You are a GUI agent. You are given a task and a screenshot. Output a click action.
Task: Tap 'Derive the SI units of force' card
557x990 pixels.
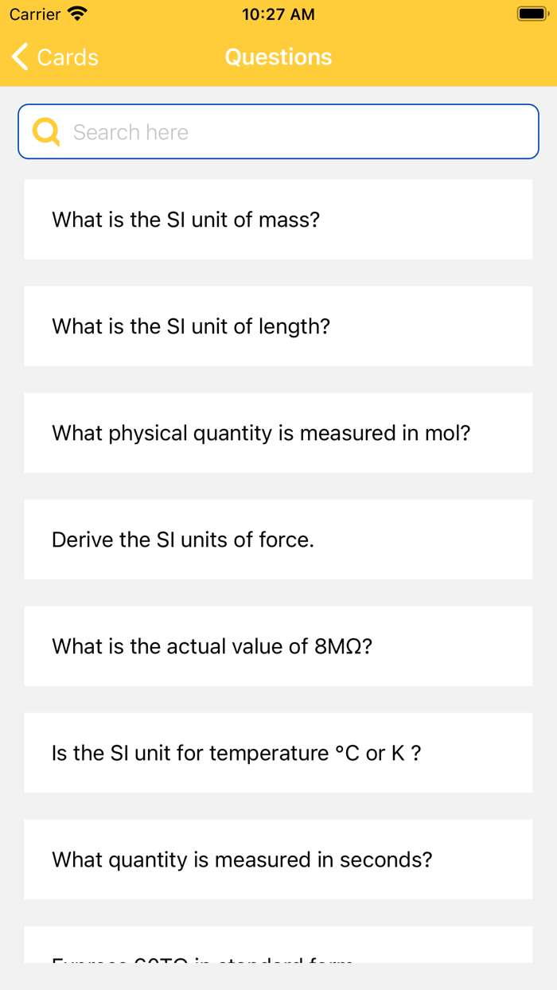pyautogui.click(x=278, y=539)
